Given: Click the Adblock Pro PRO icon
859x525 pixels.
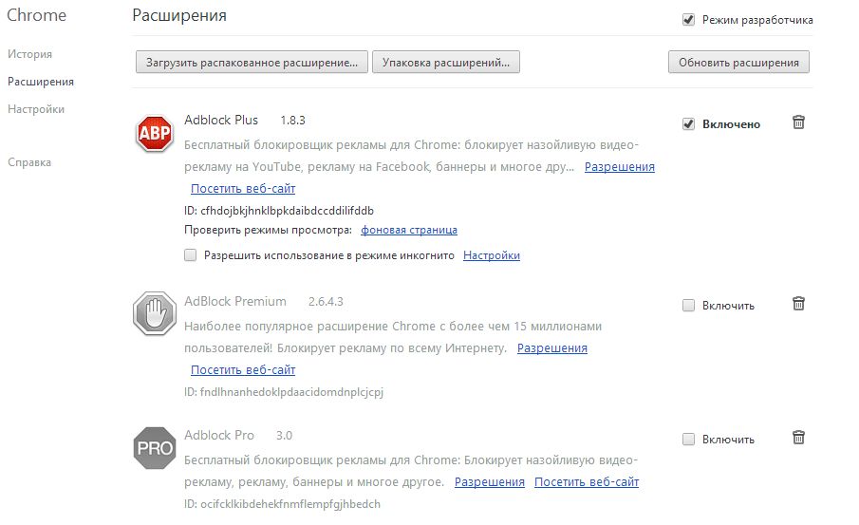Looking at the screenshot, I should click(155, 448).
